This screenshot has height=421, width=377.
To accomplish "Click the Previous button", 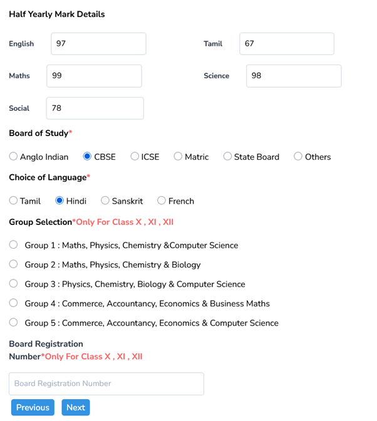I will [x=33, y=407].
